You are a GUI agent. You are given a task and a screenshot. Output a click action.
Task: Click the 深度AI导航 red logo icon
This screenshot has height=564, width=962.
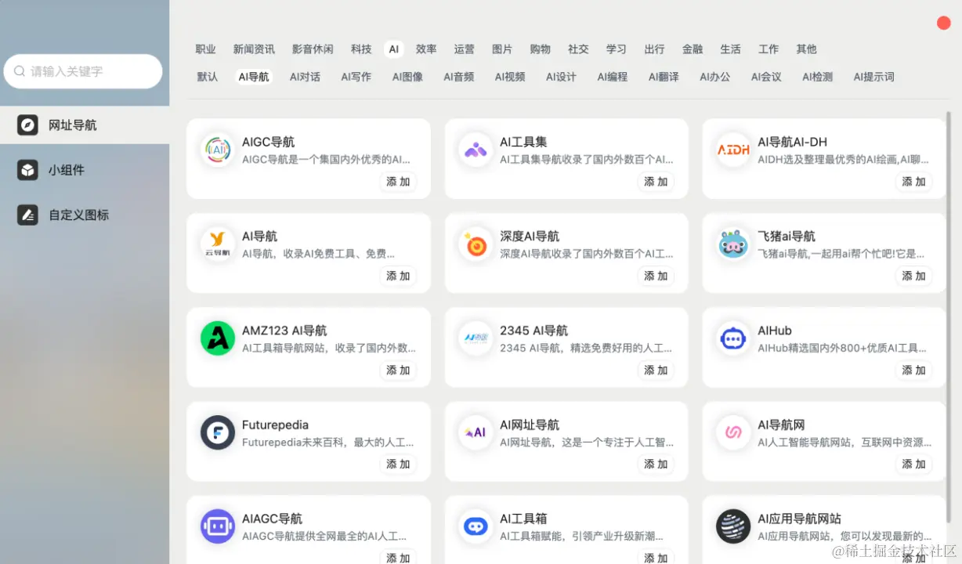click(476, 244)
